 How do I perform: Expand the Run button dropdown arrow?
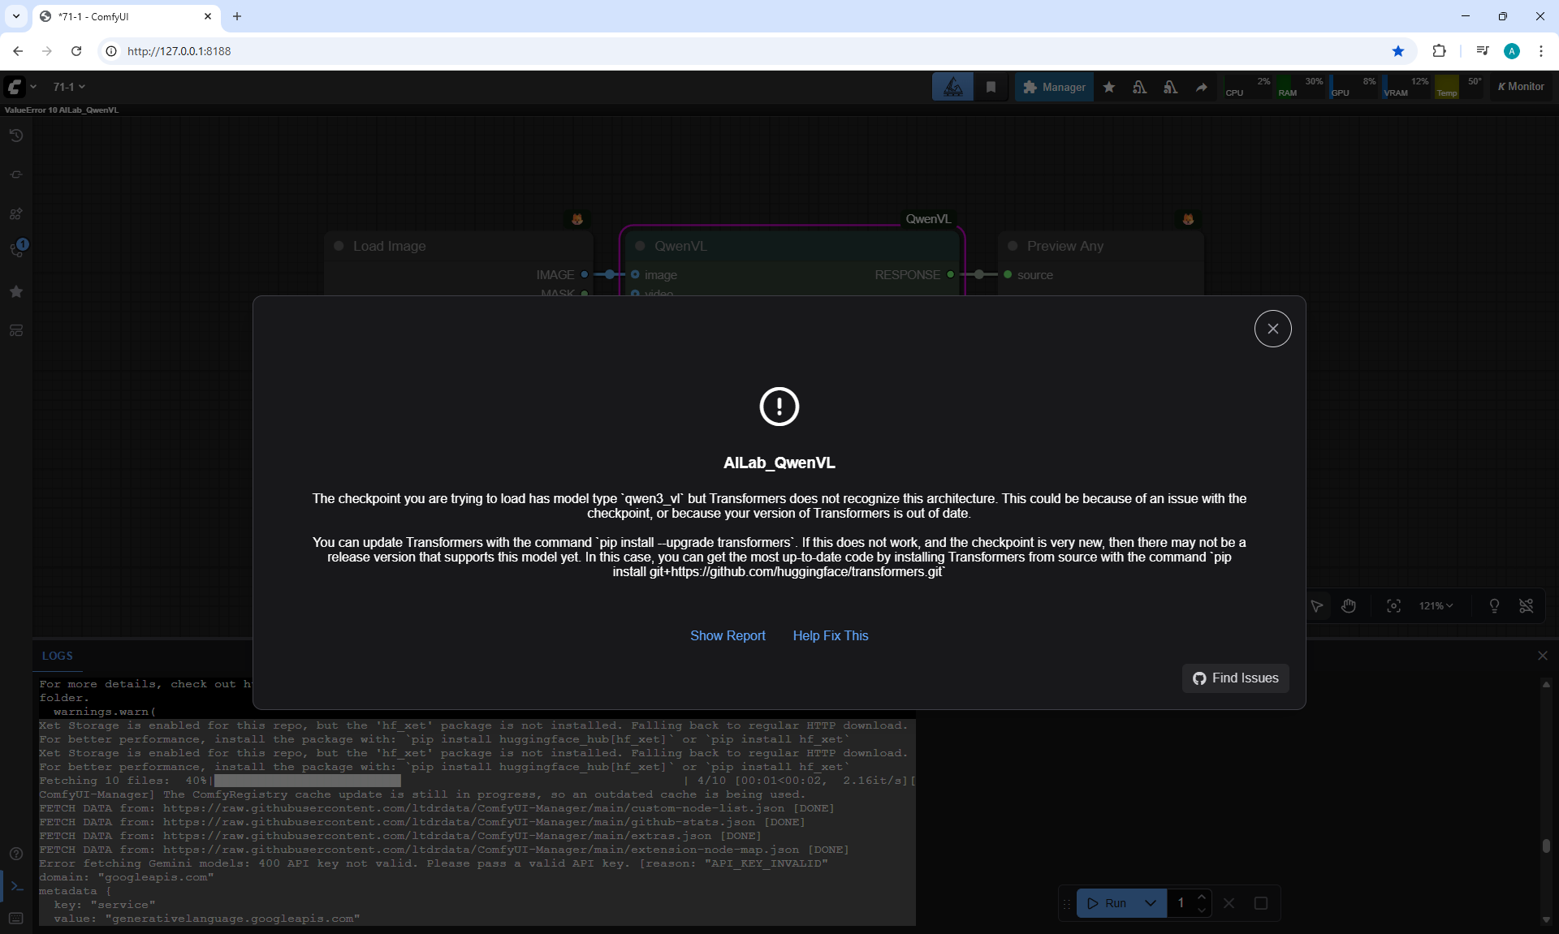tap(1150, 903)
